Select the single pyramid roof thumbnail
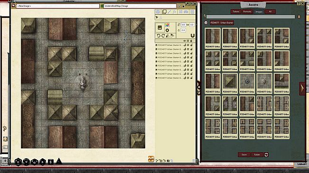 pyautogui.click(x=230, y=83)
